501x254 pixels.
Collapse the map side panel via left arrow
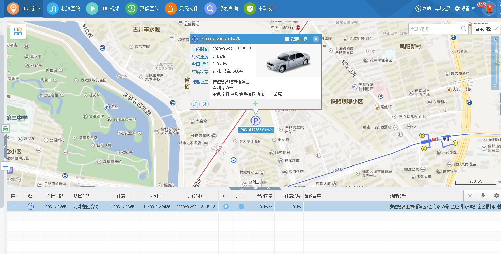click(5, 147)
